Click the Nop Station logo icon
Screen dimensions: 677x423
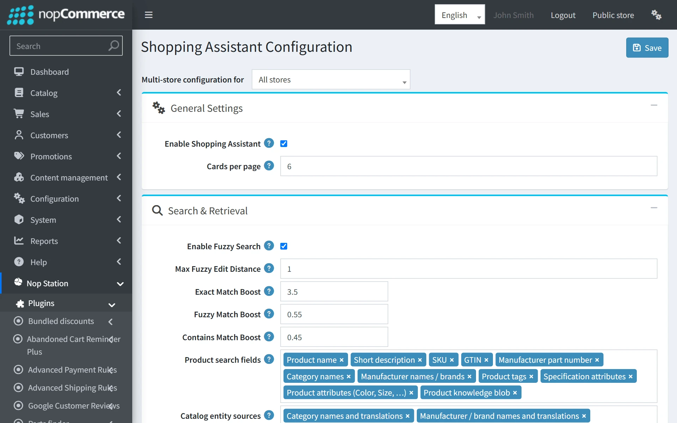click(18, 282)
